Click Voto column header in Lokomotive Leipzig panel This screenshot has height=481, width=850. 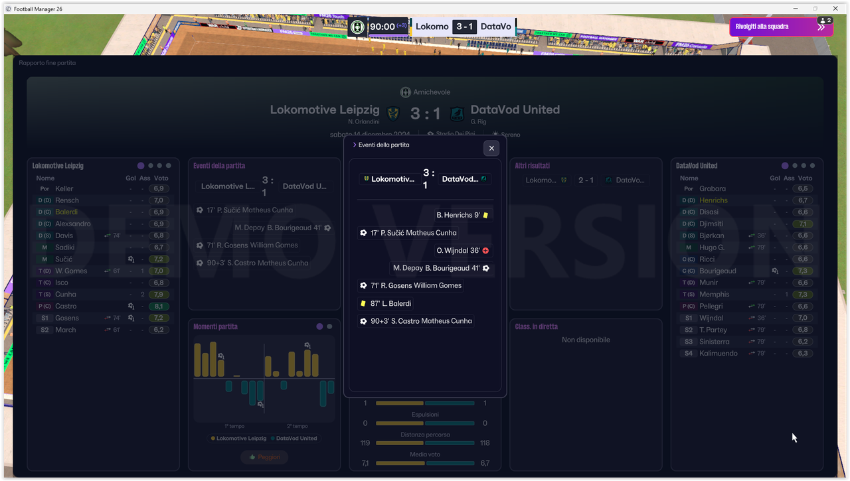tap(161, 178)
